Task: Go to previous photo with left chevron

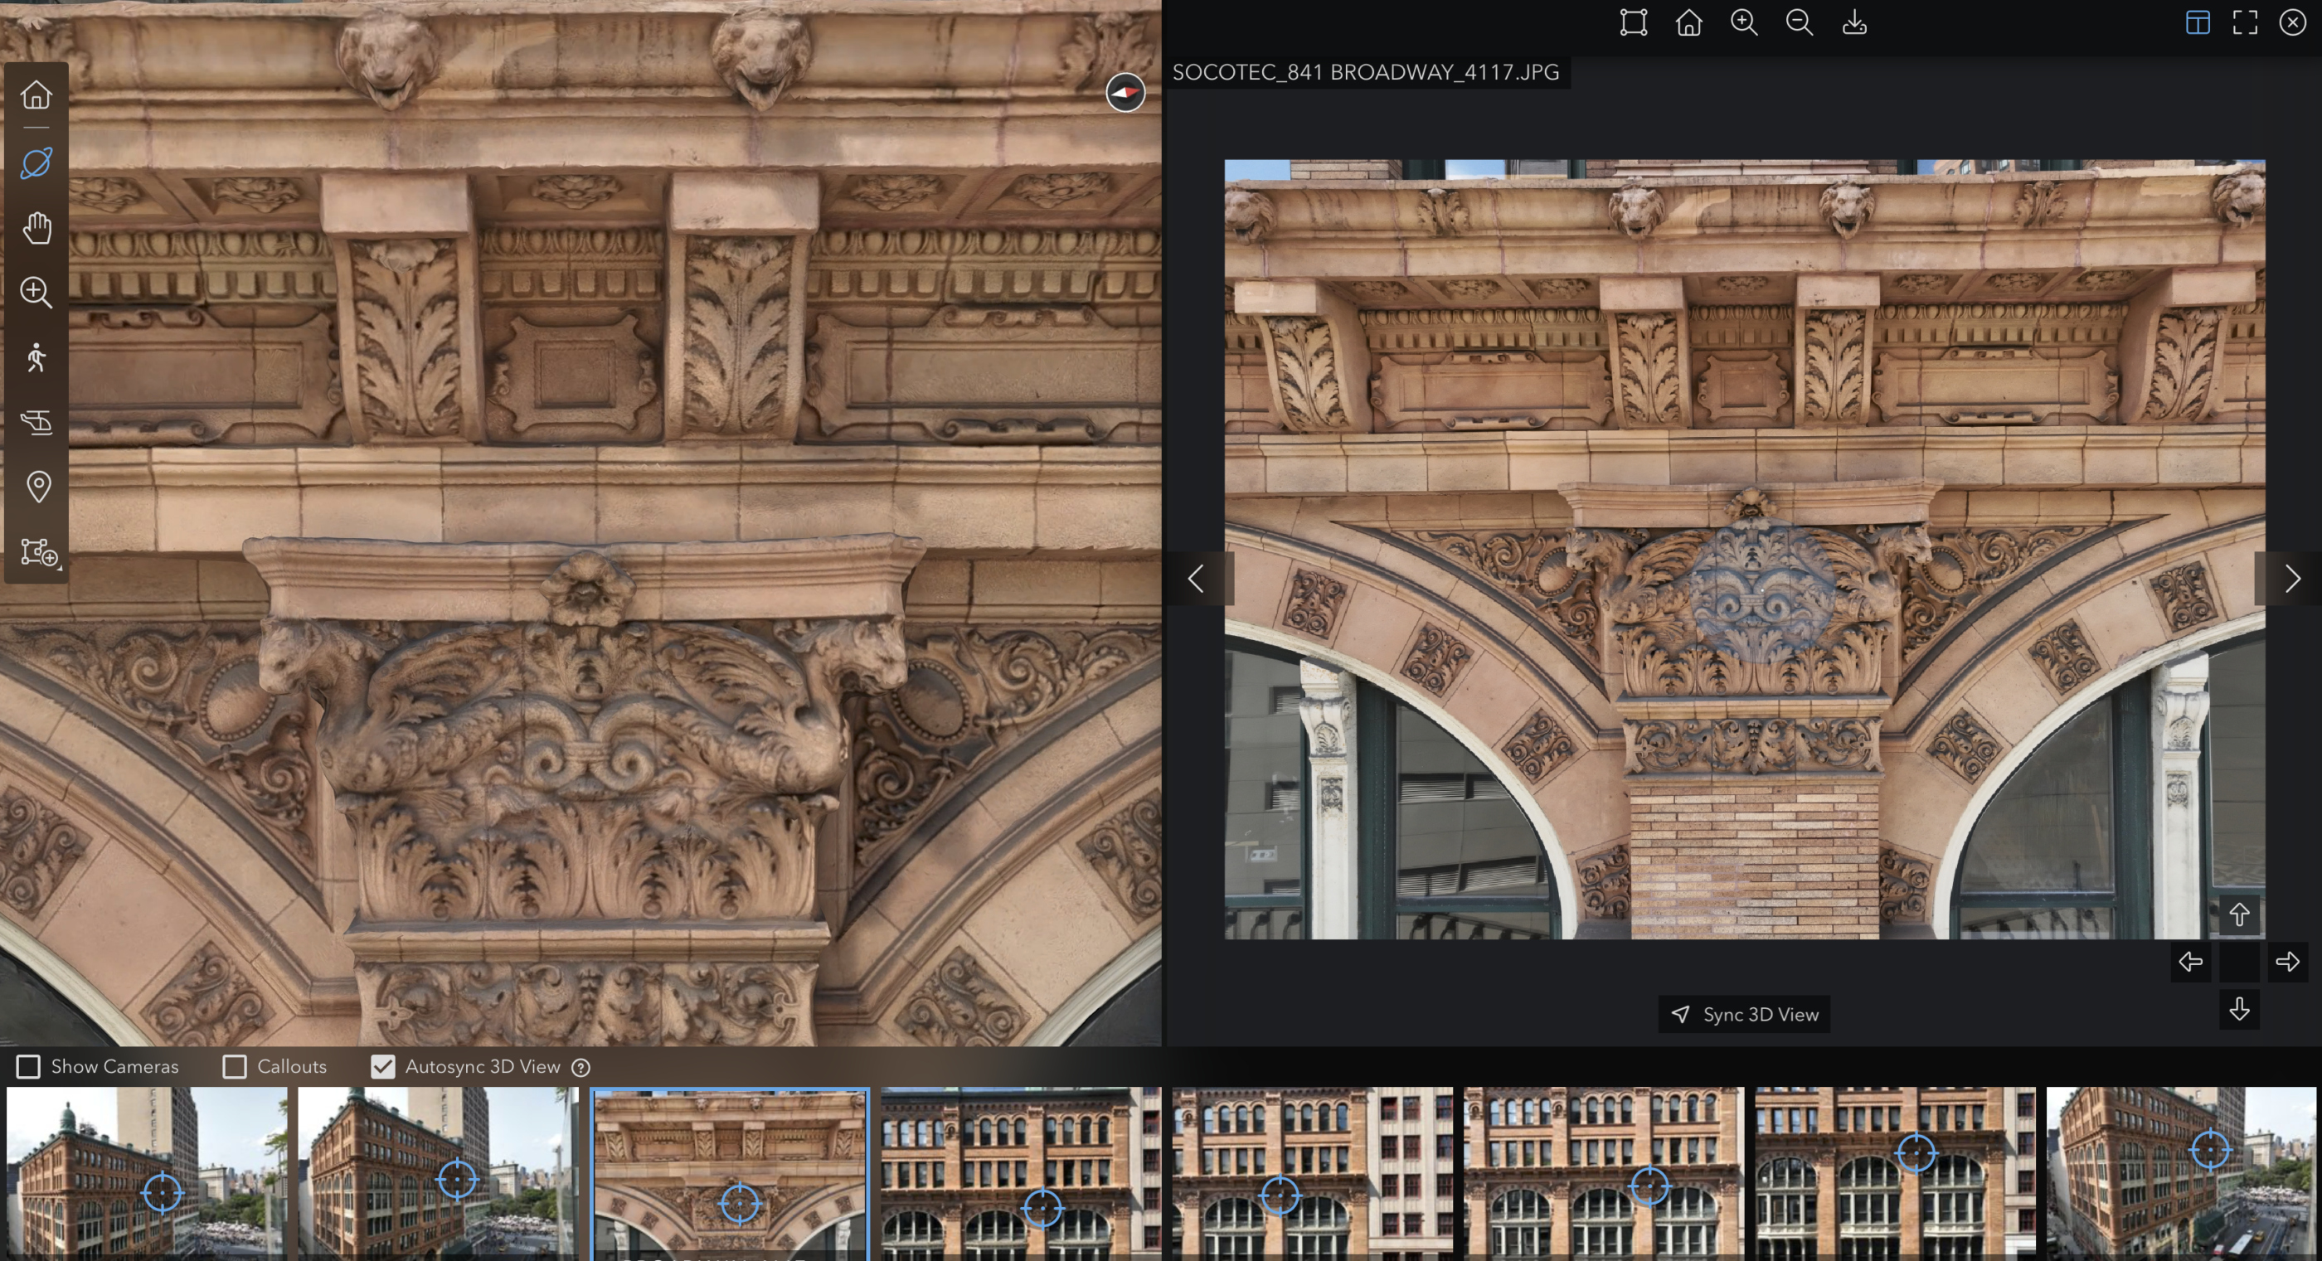Action: (x=1196, y=579)
